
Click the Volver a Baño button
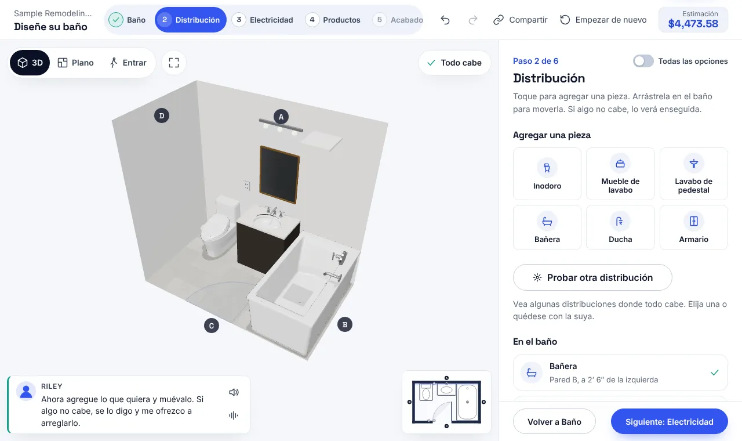tap(554, 422)
